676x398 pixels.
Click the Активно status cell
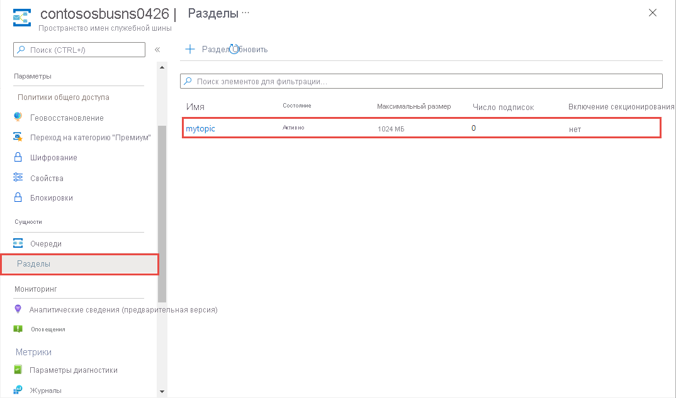(x=293, y=128)
